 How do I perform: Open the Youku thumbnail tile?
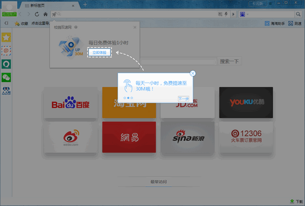click(x=246, y=103)
